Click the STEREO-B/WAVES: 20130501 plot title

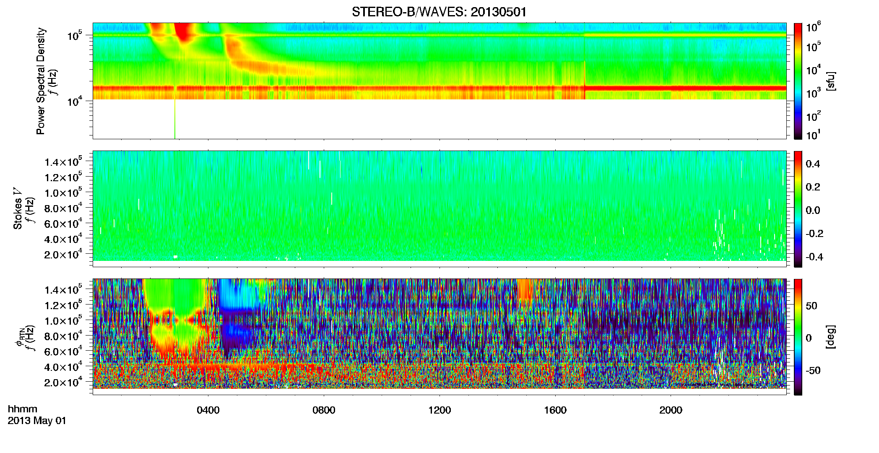pyautogui.click(x=439, y=12)
